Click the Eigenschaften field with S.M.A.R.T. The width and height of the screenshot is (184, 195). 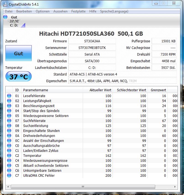pos(123,81)
